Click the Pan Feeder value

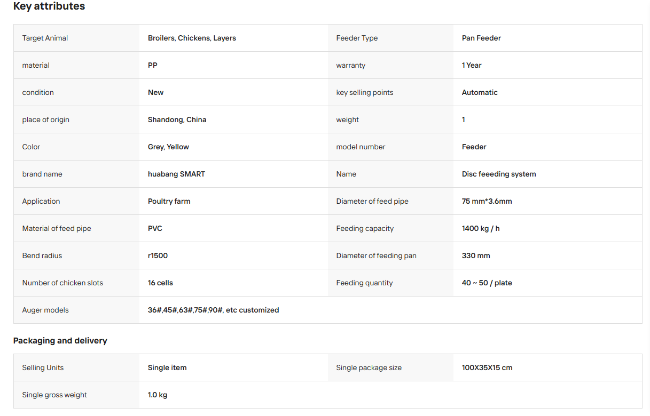(x=481, y=38)
